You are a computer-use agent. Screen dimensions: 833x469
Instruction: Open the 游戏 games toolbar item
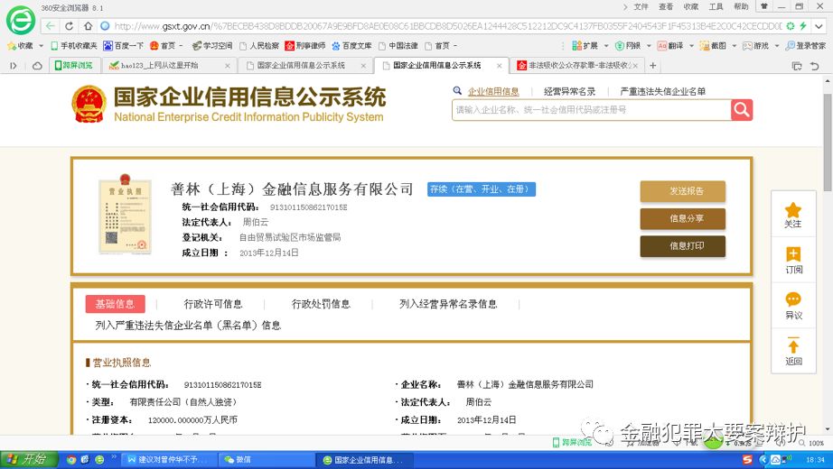click(755, 46)
